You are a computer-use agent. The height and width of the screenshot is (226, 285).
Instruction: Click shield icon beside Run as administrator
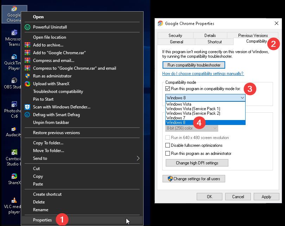click(x=27, y=76)
